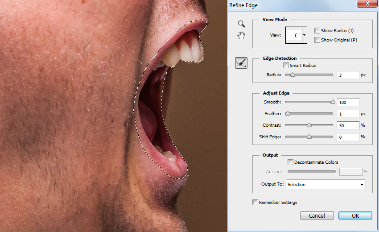Viewport: 379px width, 232px height.
Task: Click the Radius slider handle
Action: click(292, 75)
